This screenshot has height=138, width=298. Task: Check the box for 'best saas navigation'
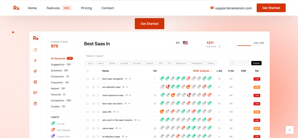[88, 79]
